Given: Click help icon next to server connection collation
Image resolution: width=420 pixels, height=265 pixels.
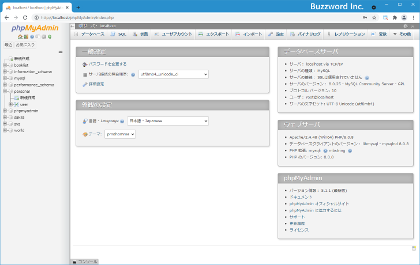Looking at the screenshot, I should (x=133, y=75).
